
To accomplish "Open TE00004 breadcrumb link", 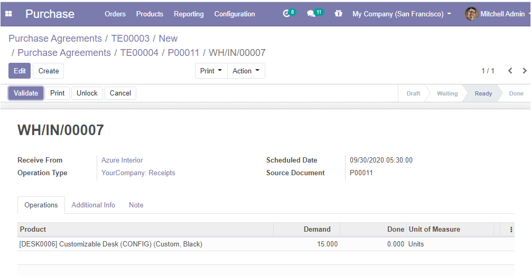I will click(x=139, y=53).
